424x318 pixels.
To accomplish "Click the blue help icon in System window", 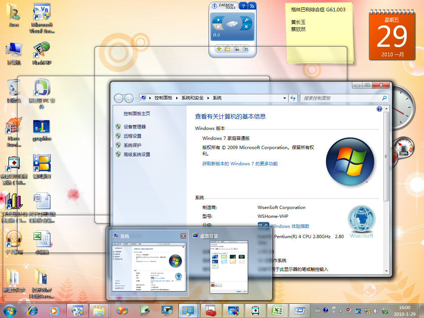I will pos(379,109).
